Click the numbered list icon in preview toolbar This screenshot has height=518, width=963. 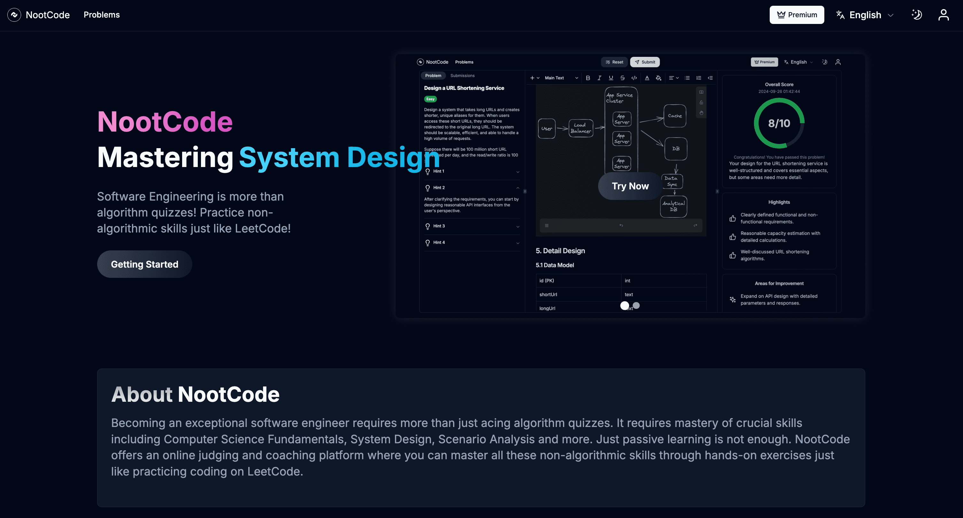[699, 78]
